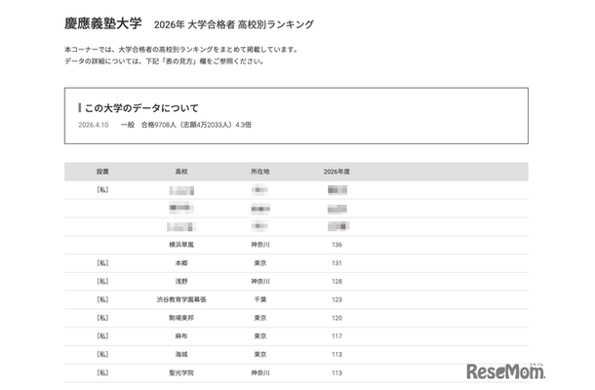
Task: Click the 設置 column header
Action: (x=102, y=172)
